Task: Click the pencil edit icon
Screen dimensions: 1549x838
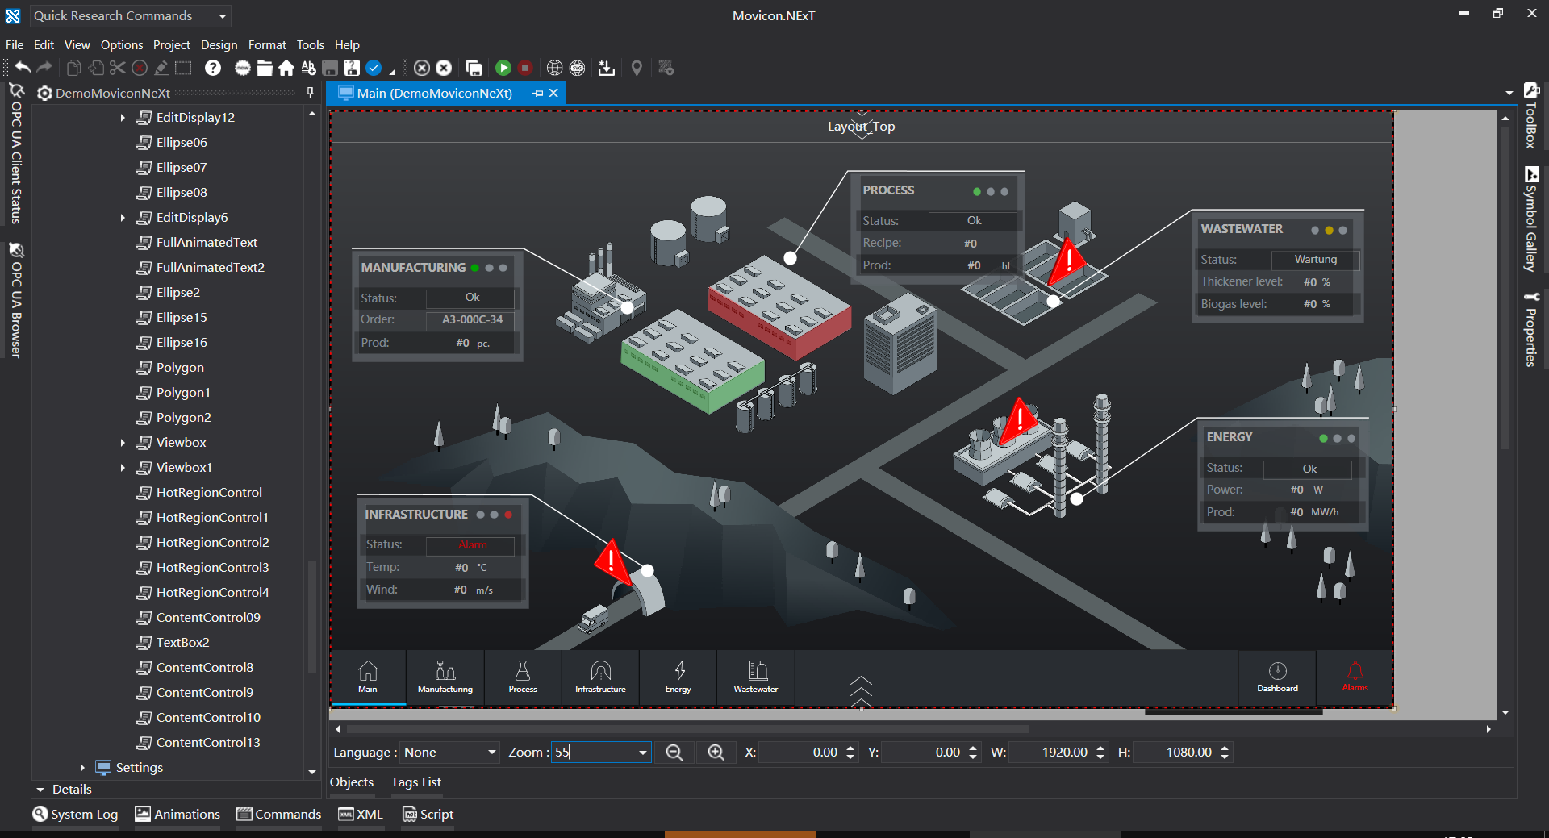Action: 161,68
